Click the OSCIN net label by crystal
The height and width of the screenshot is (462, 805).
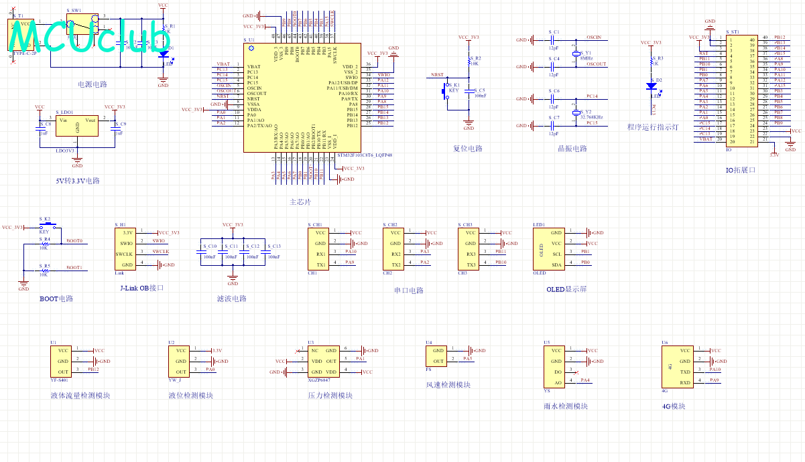tap(593, 37)
